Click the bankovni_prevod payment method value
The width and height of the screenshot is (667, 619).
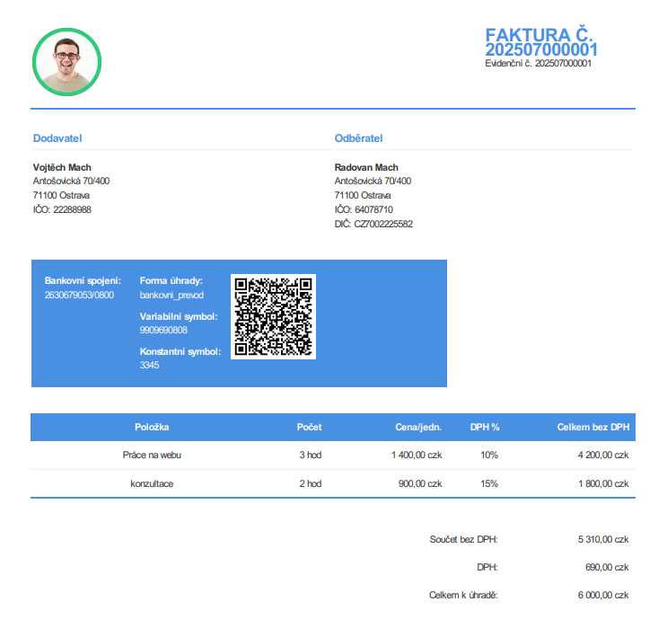point(171,295)
